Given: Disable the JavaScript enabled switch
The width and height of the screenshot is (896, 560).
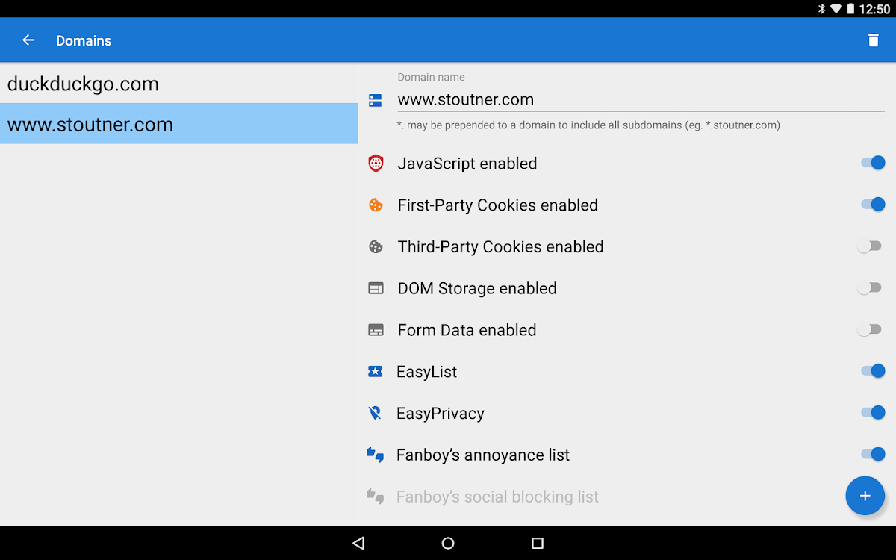Looking at the screenshot, I should pos(871,163).
